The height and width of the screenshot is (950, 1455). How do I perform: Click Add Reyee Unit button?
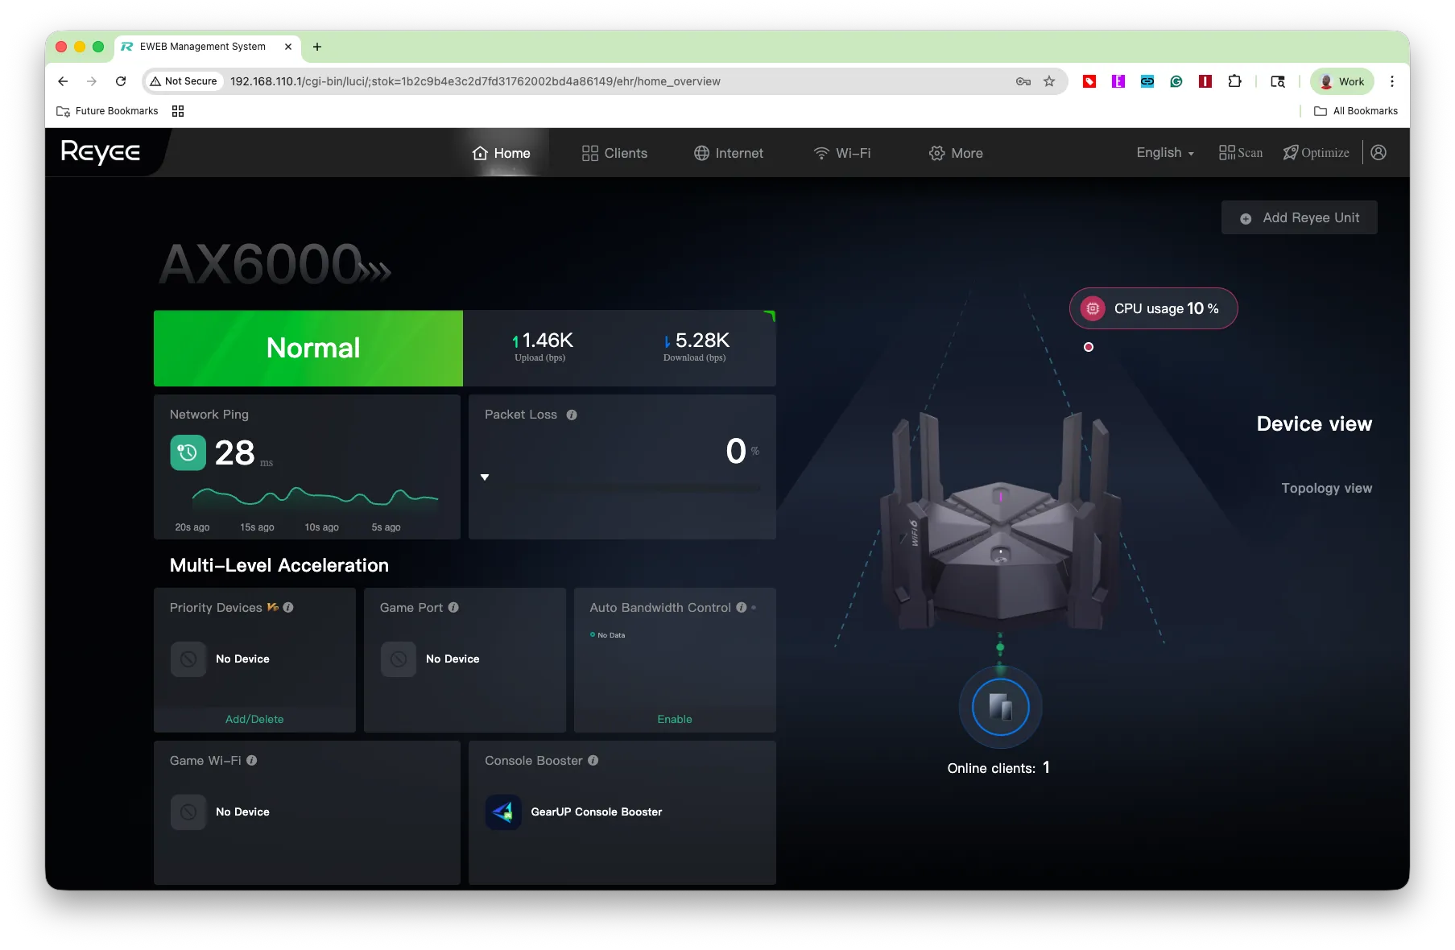tap(1299, 217)
